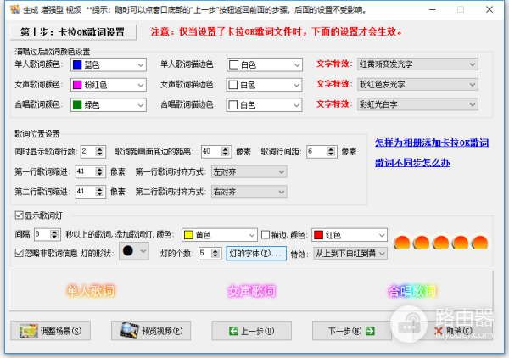Open 单人歌词描边色 dropdown
509x358 pixels.
(x=264, y=65)
